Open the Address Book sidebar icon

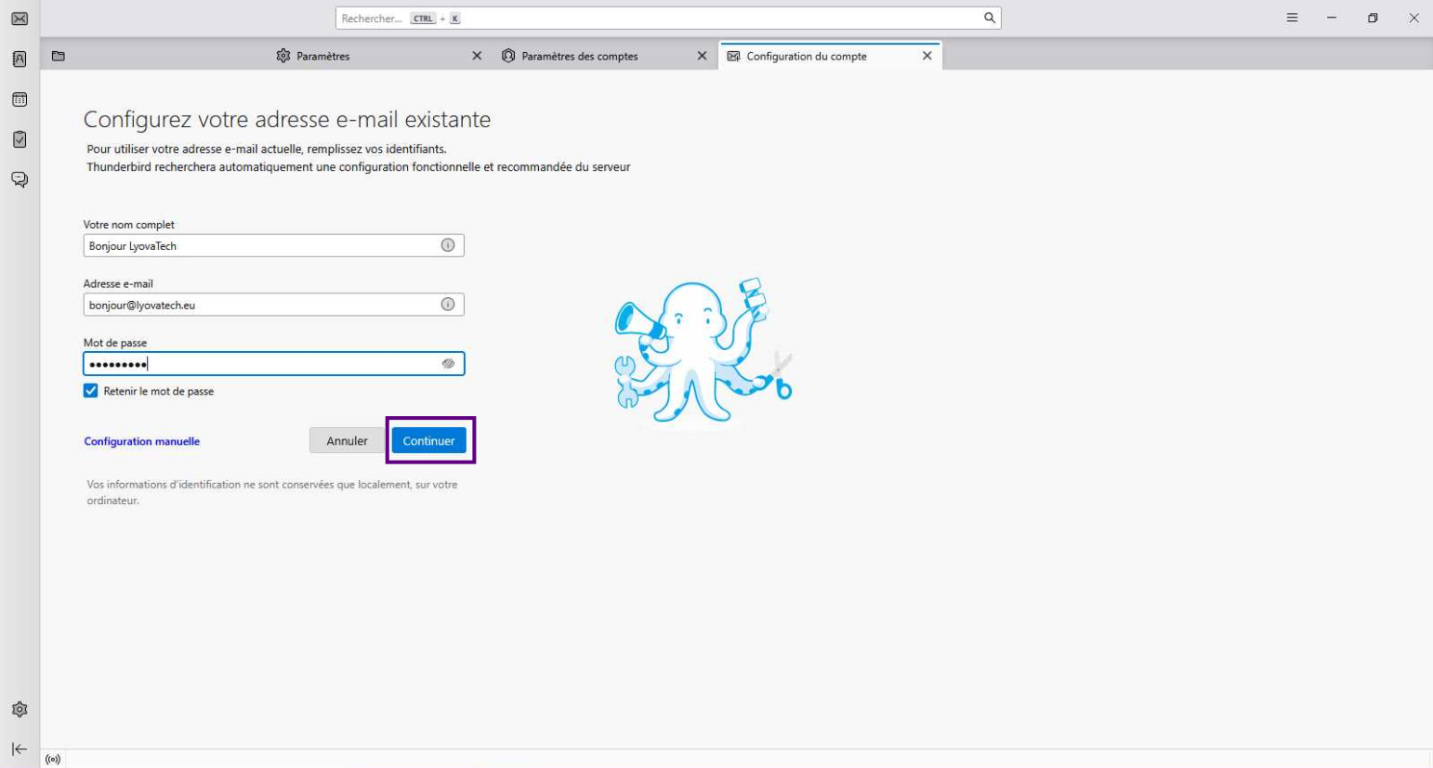[20, 59]
